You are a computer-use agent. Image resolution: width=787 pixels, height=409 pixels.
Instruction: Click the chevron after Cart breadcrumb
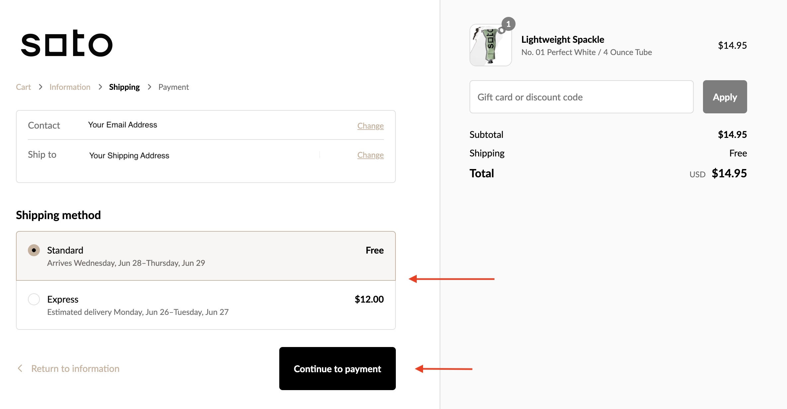41,87
